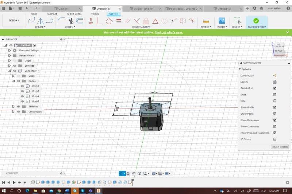Expand the Document Settings node
Viewport: 292px width, 194px height.
point(9,50)
